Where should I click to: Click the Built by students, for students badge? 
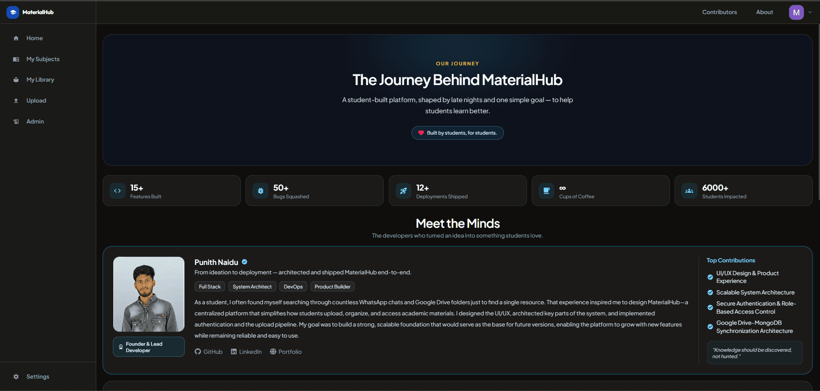click(457, 133)
